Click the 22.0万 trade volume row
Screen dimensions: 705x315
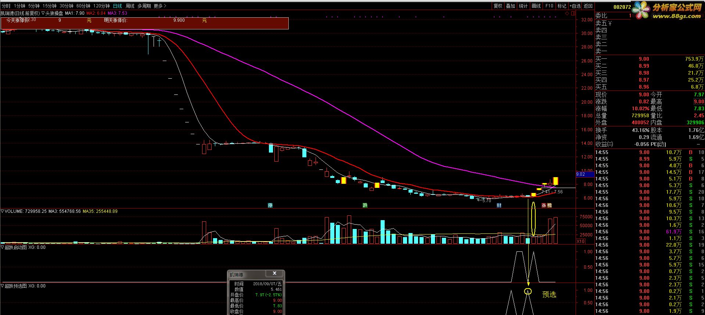[x=673, y=245]
